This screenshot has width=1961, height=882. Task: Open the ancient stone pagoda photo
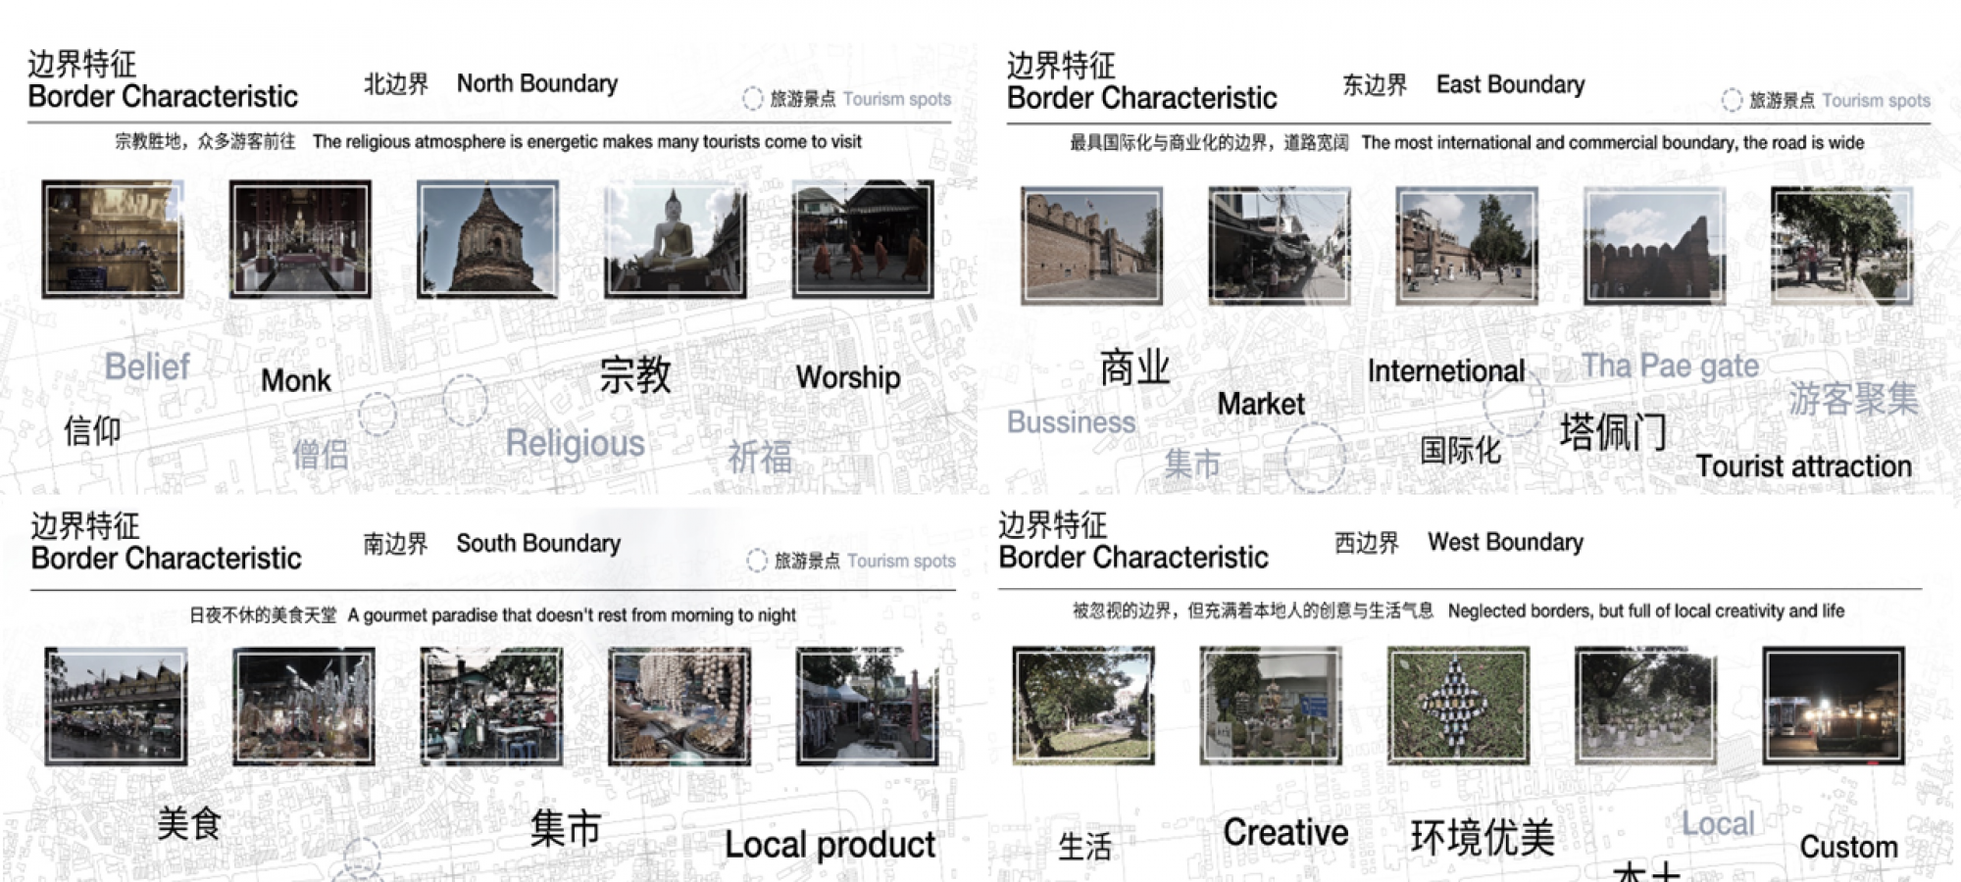[487, 239]
